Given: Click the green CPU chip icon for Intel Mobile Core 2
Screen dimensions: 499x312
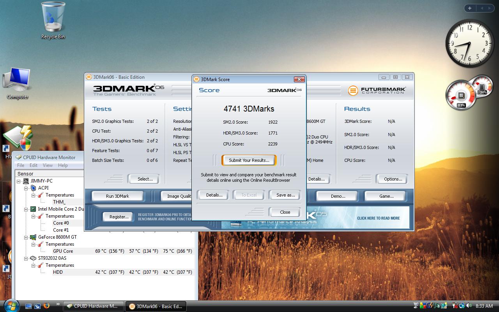Looking at the screenshot, I should [33, 209].
